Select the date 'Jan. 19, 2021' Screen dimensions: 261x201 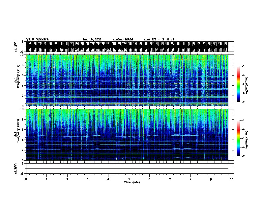point(92,39)
